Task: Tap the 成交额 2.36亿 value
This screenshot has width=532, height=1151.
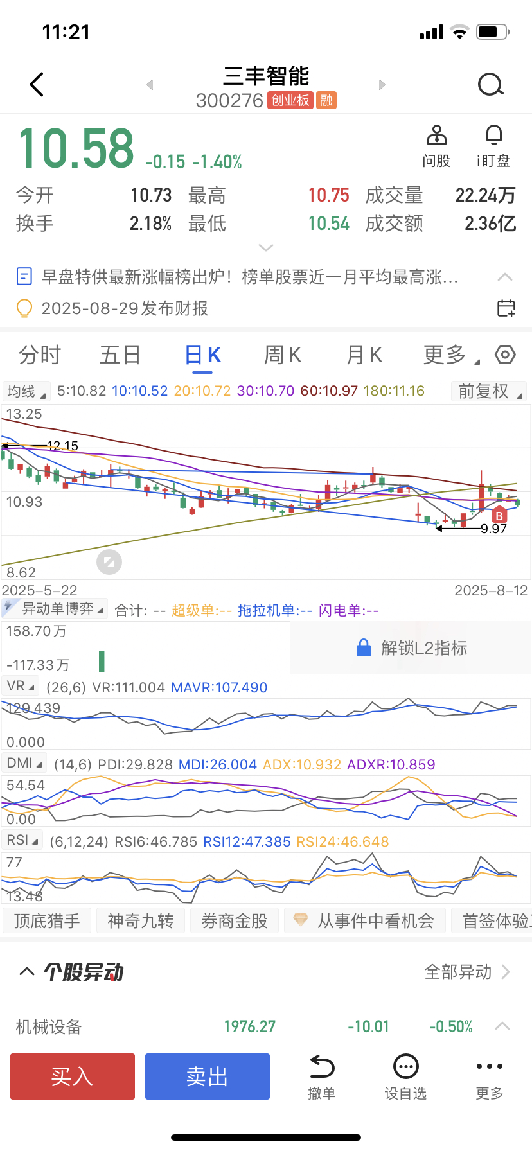Action: pyautogui.click(x=490, y=224)
